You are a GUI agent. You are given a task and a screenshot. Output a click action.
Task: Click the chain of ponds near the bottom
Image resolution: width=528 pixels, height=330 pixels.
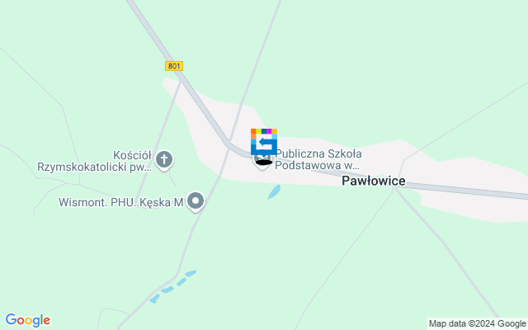pos(173,286)
